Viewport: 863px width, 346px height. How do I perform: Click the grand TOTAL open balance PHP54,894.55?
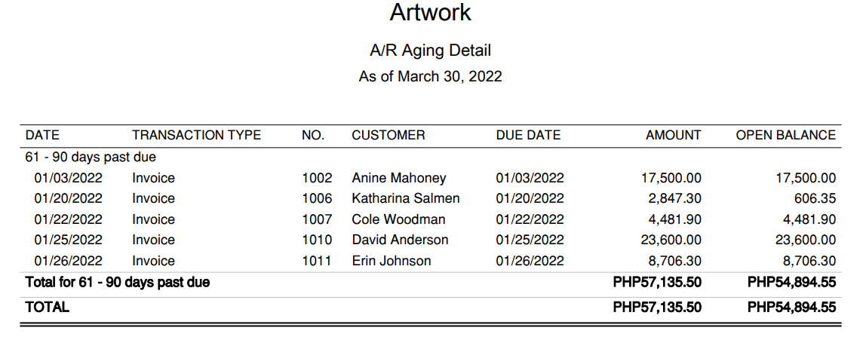[x=791, y=307]
